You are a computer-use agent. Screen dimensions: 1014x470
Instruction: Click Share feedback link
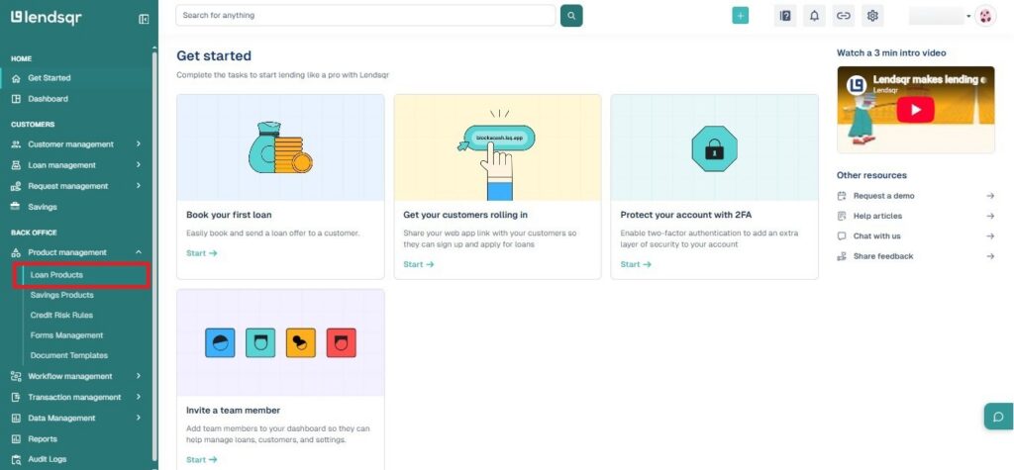pos(883,256)
